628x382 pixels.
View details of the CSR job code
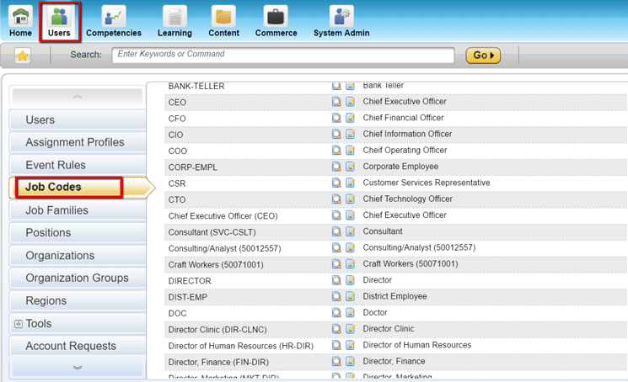[336, 183]
